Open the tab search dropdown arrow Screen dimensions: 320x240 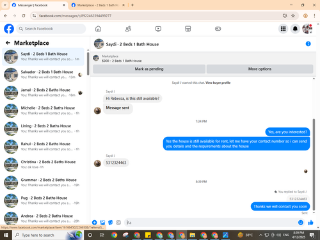point(4,5)
